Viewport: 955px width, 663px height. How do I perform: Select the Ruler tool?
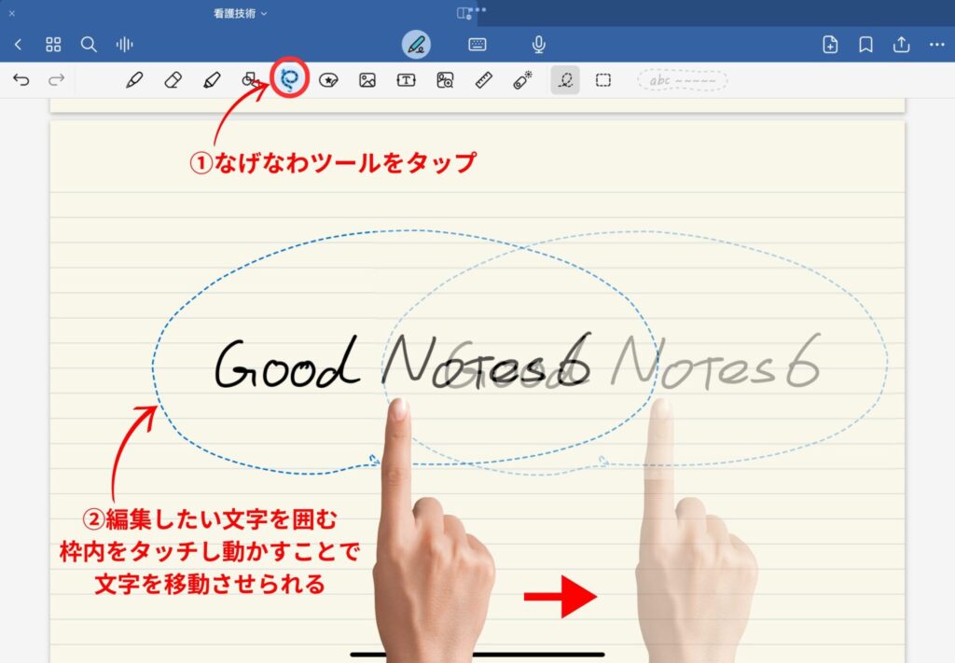click(x=484, y=80)
